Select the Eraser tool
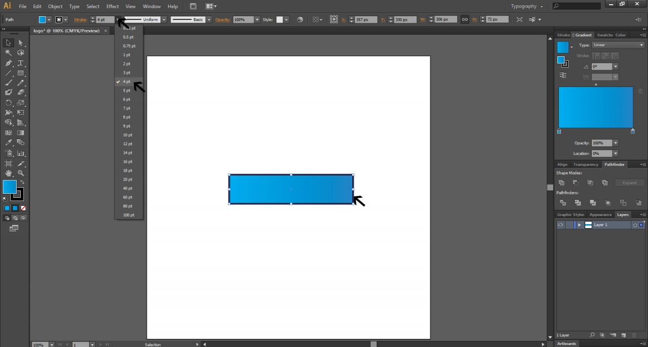This screenshot has width=648, height=347. pos(21,93)
